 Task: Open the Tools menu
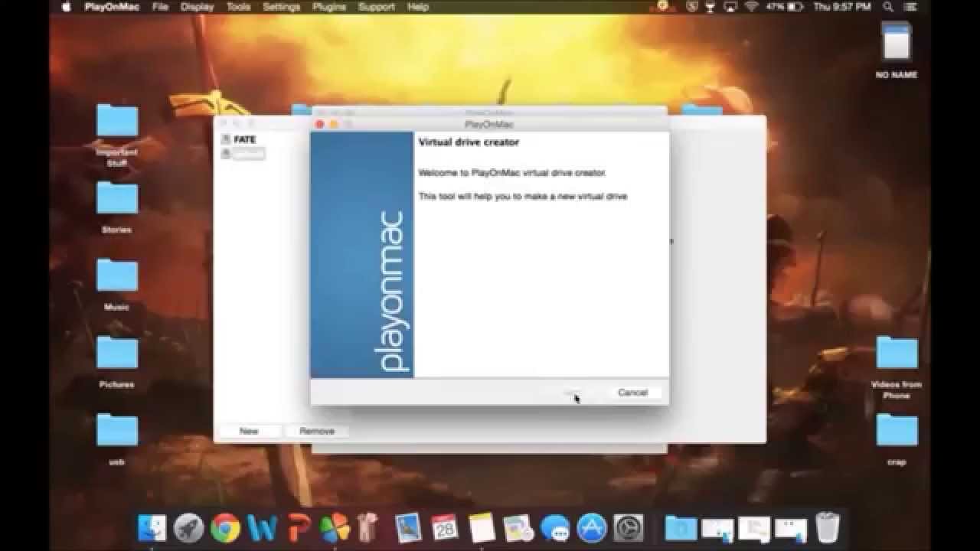click(238, 7)
